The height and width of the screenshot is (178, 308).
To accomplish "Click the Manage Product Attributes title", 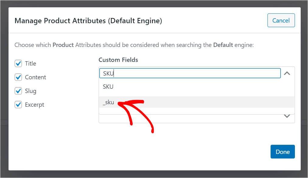I will [x=88, y=21].
